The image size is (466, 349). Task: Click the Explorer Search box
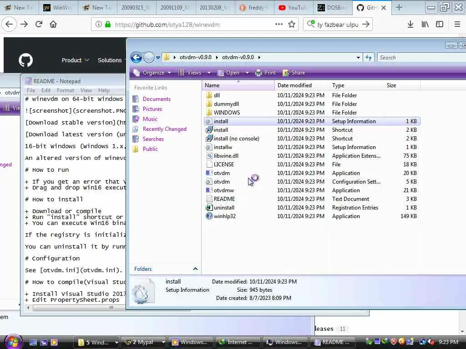(422, 58)
